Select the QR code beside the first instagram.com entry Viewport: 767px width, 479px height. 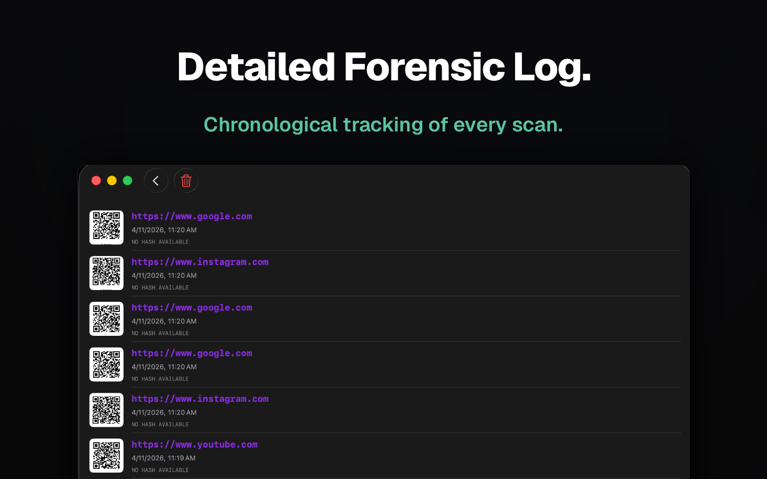[107, 273]
